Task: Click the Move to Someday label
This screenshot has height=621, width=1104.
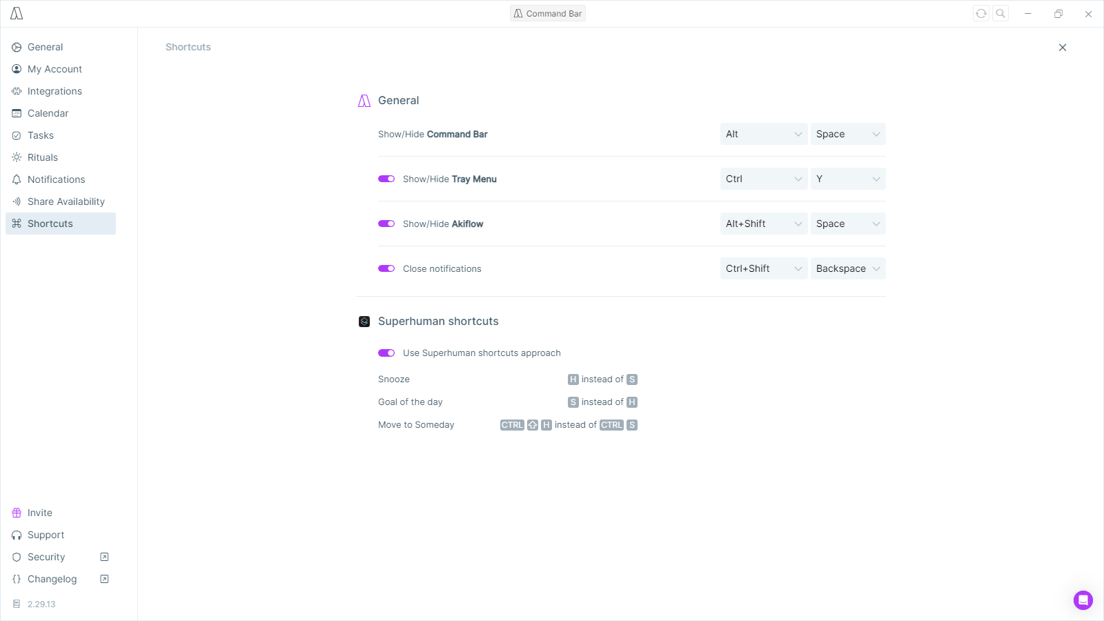Action: tap(416, 425)
